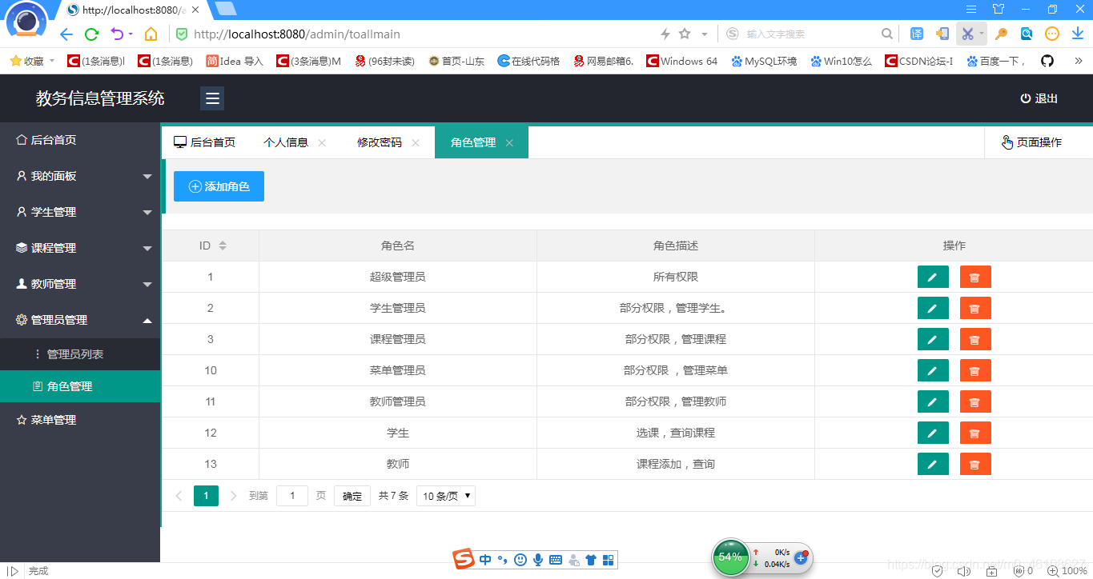
Task: Delete the 课程管理员 role
Action: (x=975, y=339)
